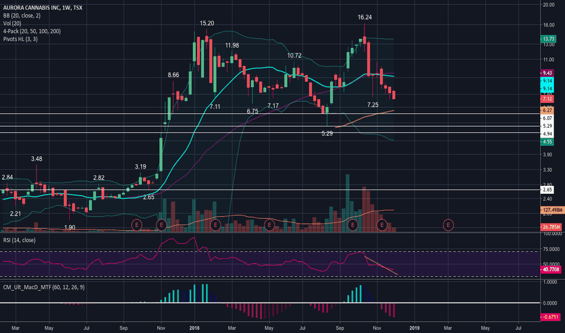Click the earnings E marker at Nov 2017

pyautogui.click(x=161, y=225)
